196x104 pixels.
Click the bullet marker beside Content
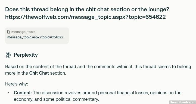click(x=8, y=93)
